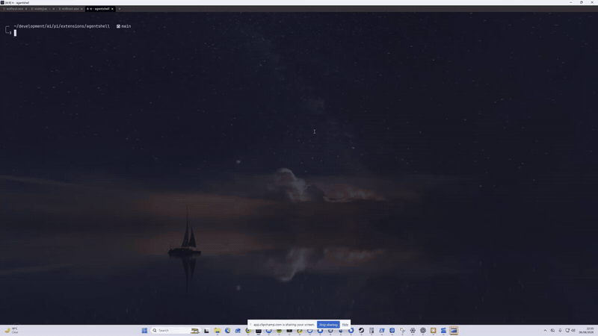
Task: Close the second terminal tab
Action: [54, 9]
